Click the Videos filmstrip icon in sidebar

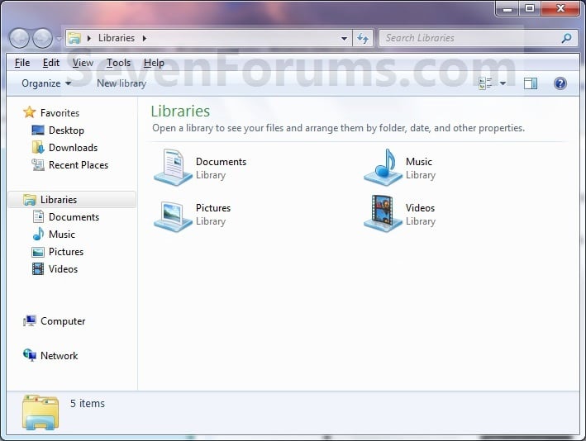38,269
